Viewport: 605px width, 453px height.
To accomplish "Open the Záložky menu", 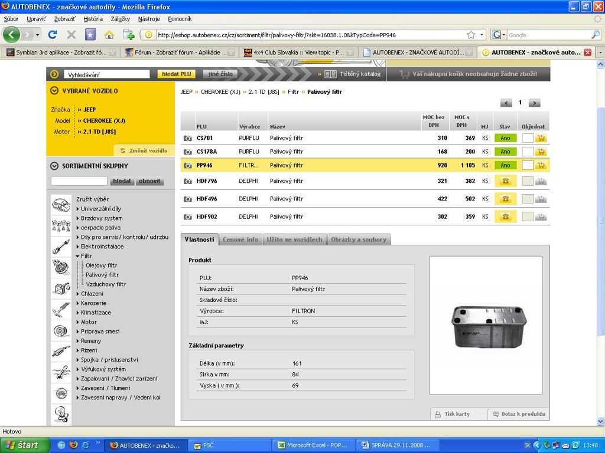I will [120, 19].
